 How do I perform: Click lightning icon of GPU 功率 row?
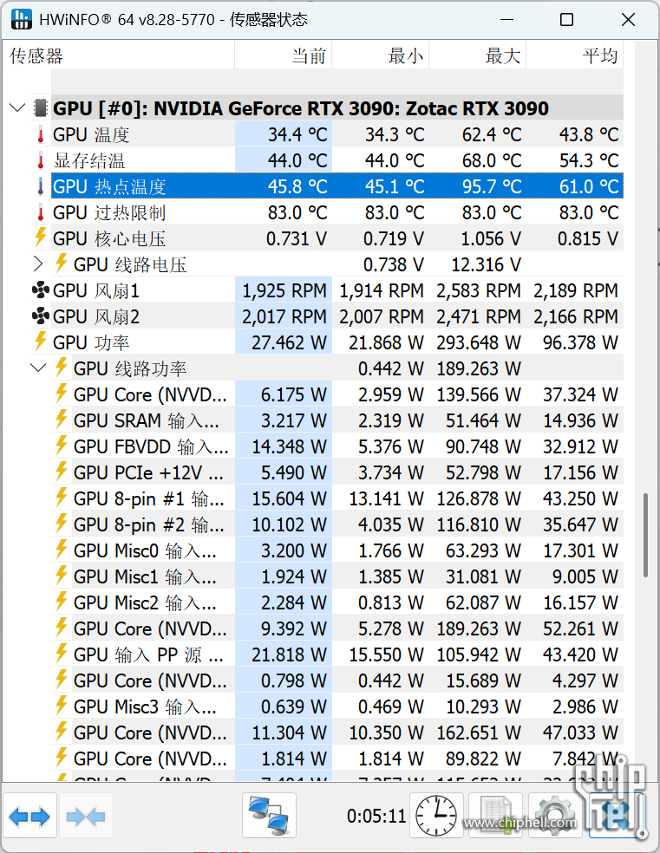[40, 342]
